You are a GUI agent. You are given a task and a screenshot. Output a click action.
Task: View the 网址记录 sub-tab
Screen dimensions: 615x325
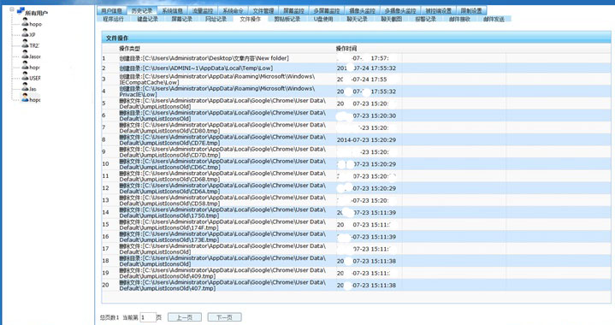coord(216,19)
